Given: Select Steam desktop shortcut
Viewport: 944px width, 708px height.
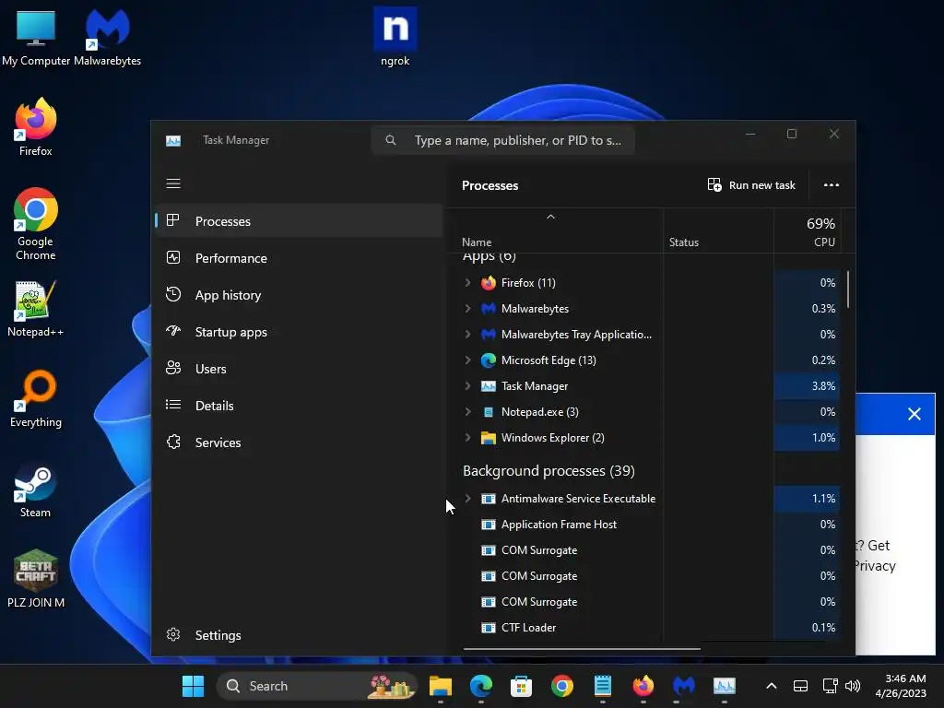Looking at the screenshot, I should pyautogui.click(x=36, y=490).
